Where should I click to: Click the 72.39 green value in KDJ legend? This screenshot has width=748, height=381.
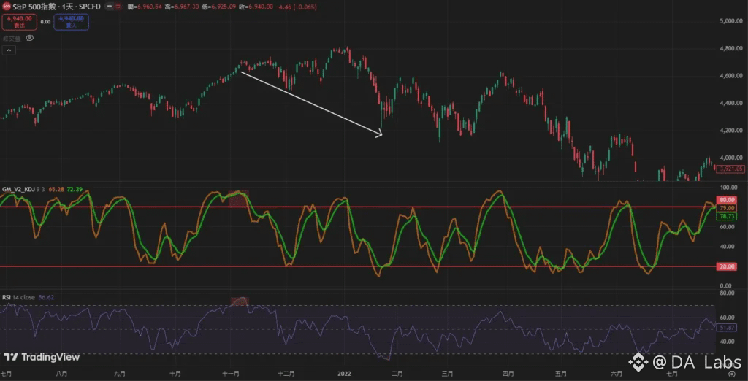(74, 189)
